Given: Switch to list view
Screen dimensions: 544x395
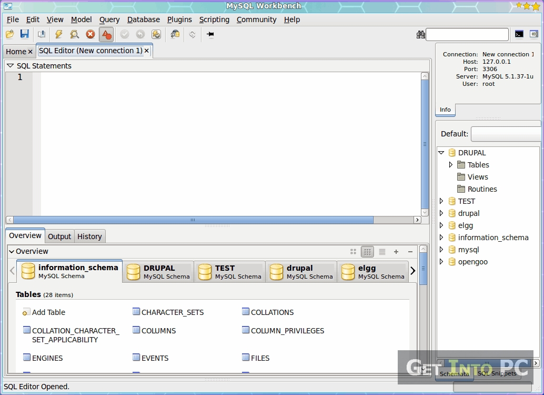Looking at the screenshot, I should (x=382, y=252).
